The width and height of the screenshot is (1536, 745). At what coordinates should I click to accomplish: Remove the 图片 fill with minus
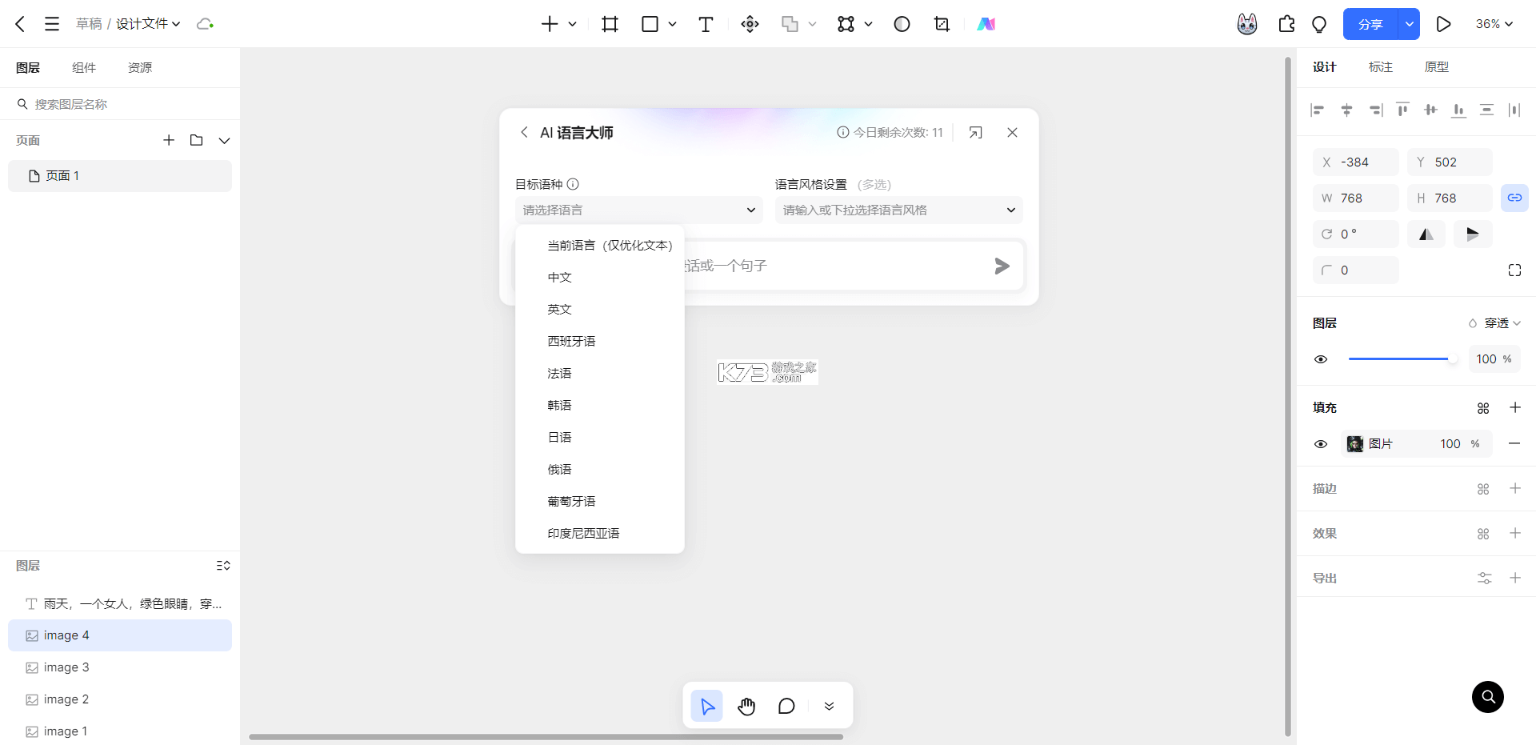(x=1514, y=444)
